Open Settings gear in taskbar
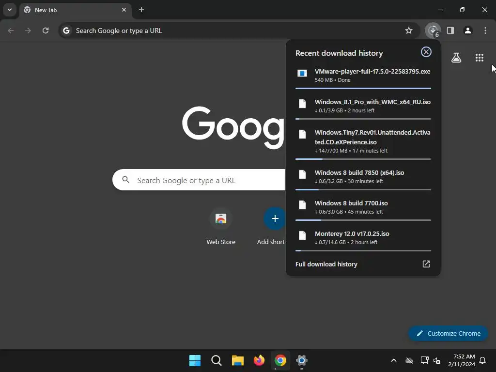Image resolution: width=496 pixels, height=372 pixels. point(302,360)
